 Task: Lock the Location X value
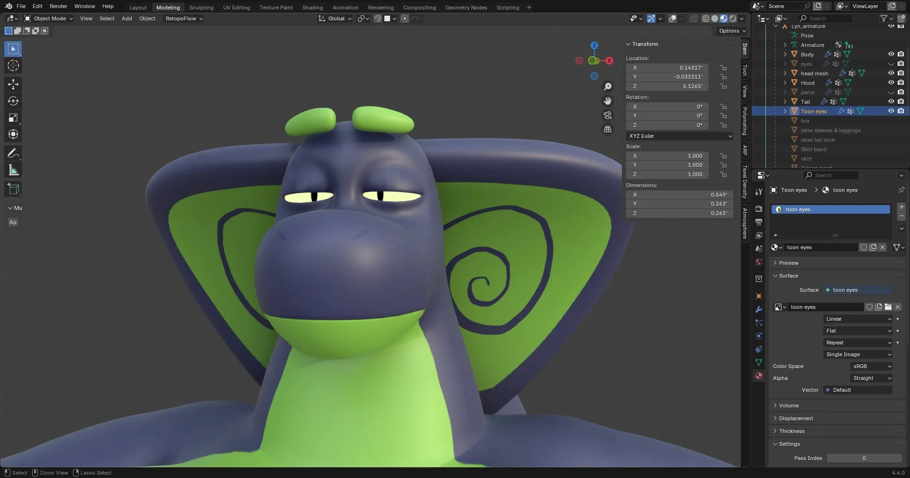pyautogui.click(x=723, y=68)
